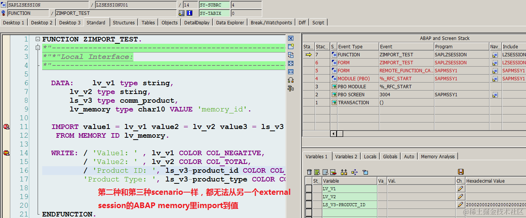Click the blue info icon near ZIMPORT_TEST field
This screenshot has height=218, width=526.
pos(189,13)
